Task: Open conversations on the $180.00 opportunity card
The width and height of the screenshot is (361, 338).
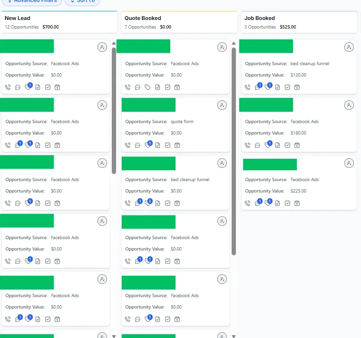Action: point(257,145)
